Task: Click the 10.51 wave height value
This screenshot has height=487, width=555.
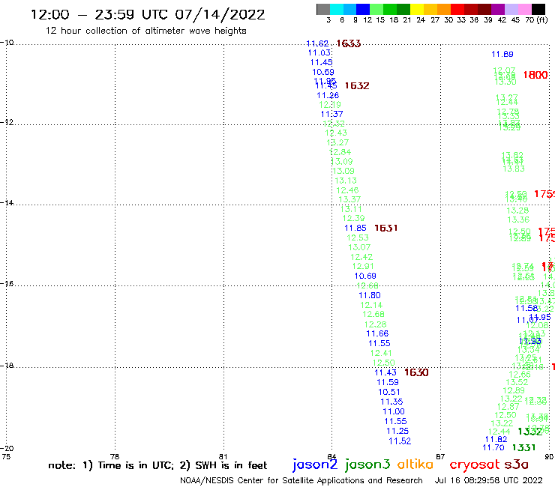Action: (389, 392)
